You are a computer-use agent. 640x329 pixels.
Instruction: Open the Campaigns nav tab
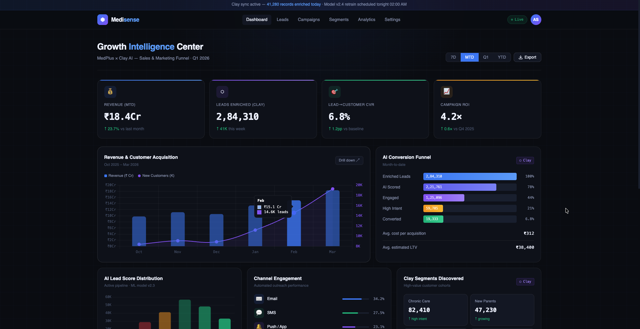pos(309,20)
